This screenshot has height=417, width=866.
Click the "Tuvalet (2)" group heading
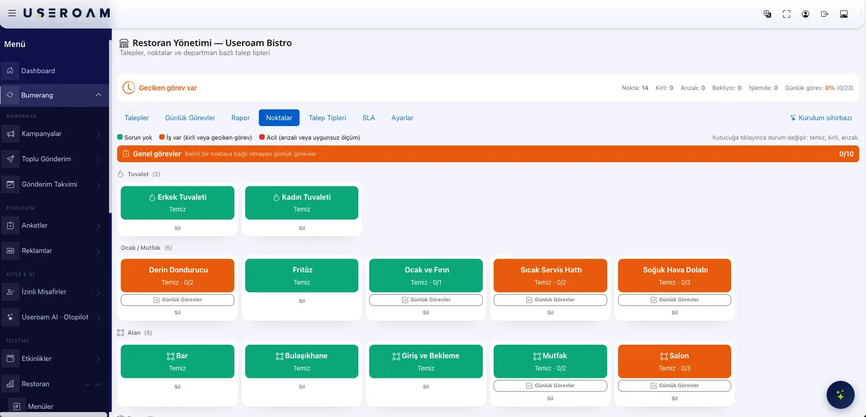click(x=139, y=174)
